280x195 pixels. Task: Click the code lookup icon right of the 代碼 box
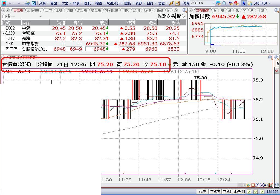click(218, 3)
